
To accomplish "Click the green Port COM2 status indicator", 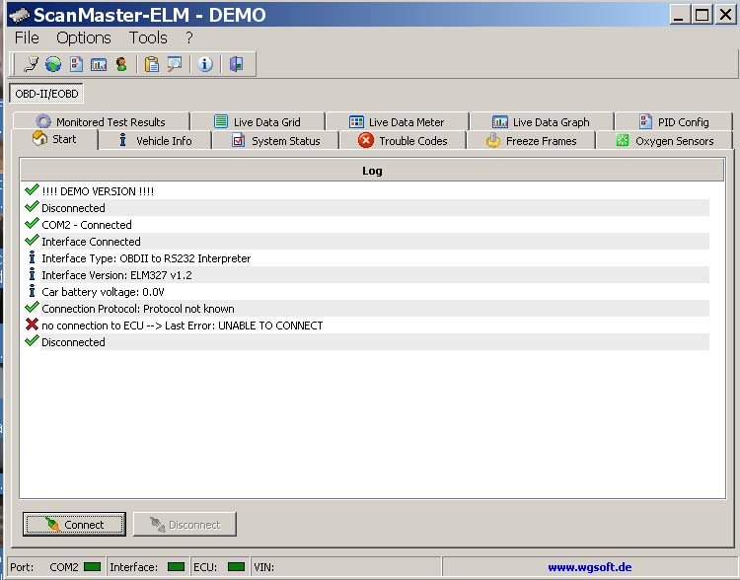I will (x=92, y=566).
